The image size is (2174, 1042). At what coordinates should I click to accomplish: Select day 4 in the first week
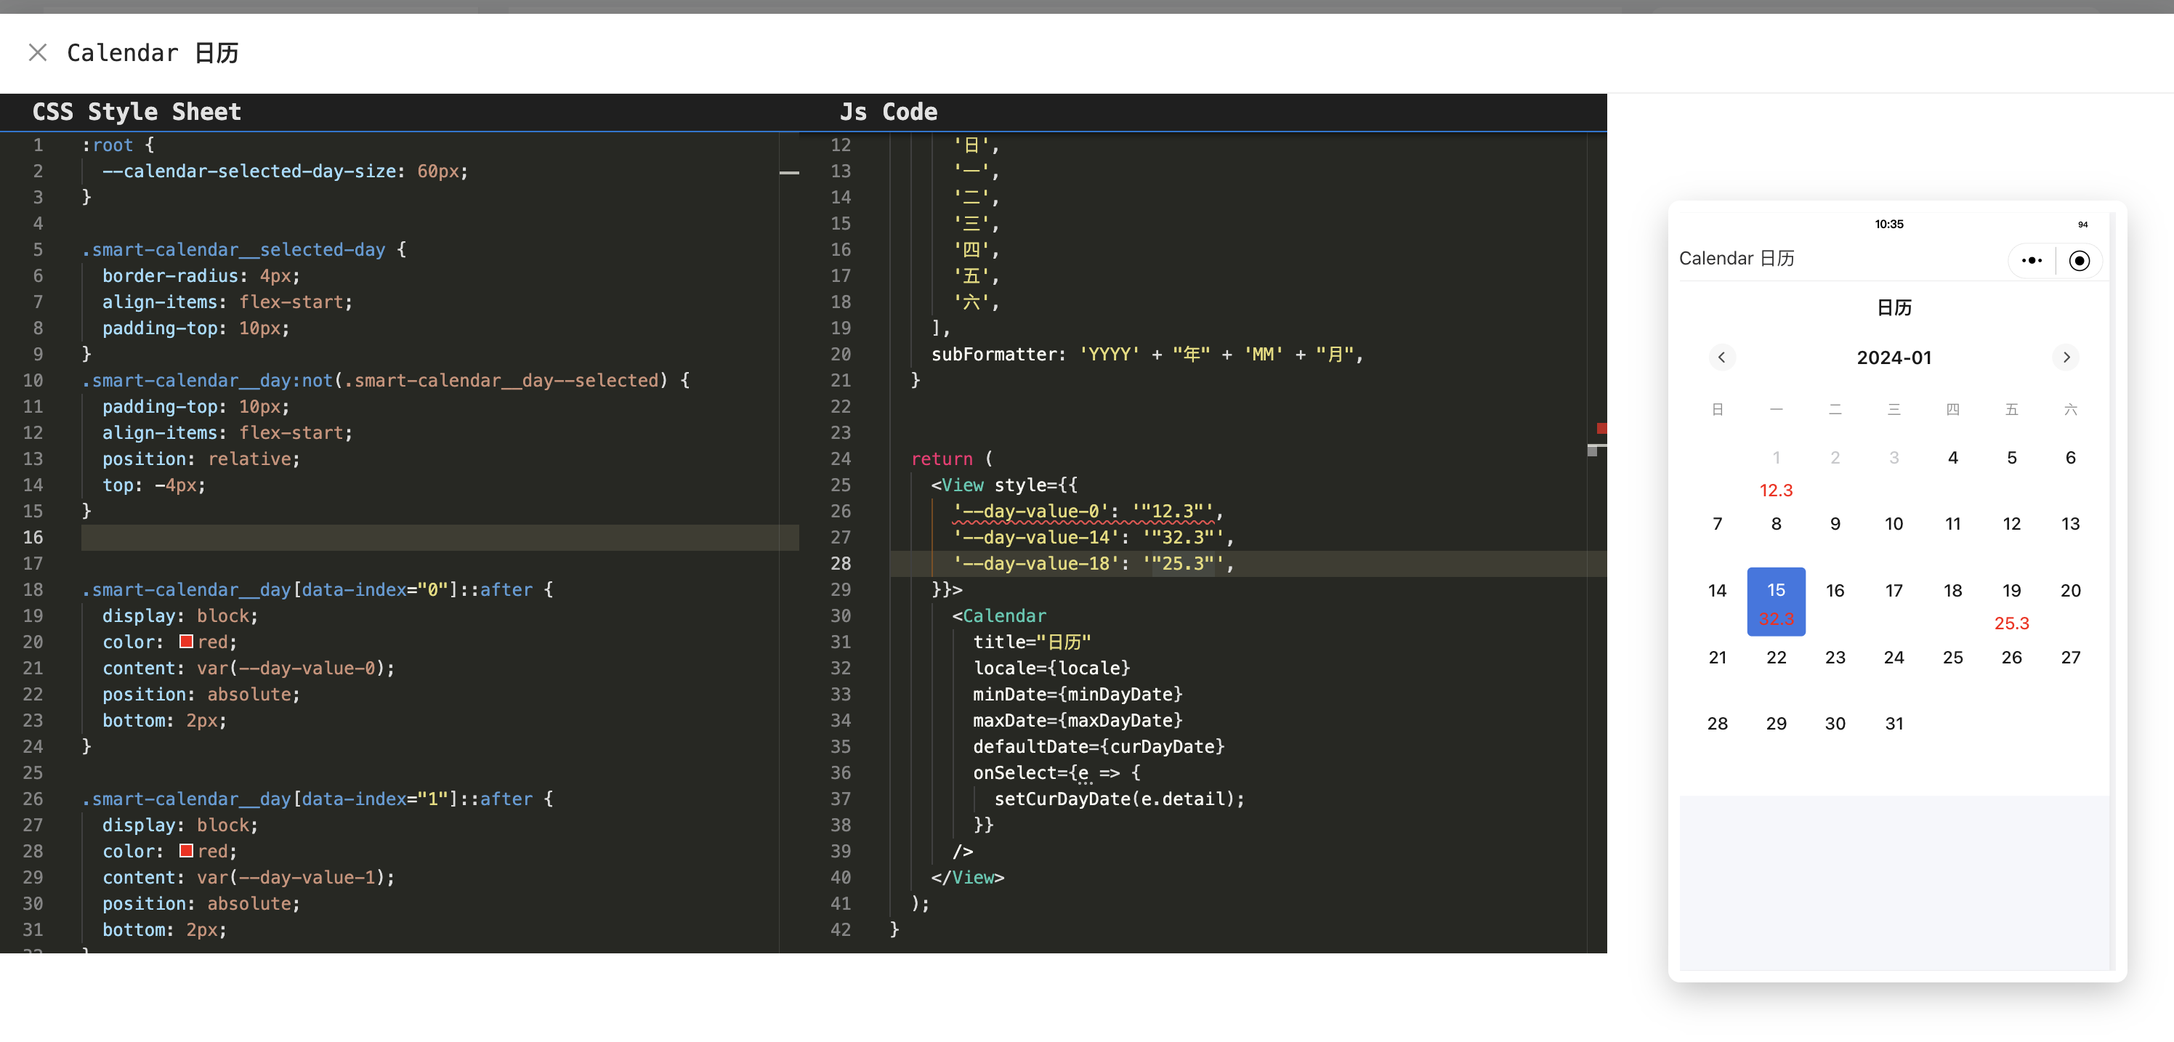click(1952, 458)
